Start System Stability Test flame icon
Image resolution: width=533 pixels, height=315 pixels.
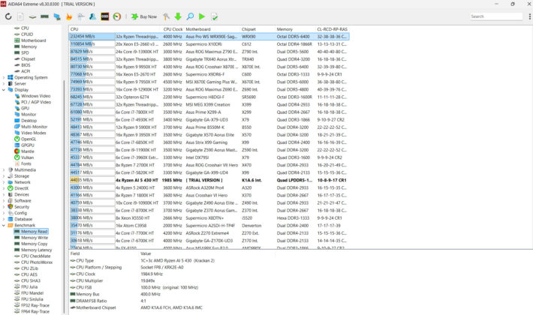[x=69, y=16]
